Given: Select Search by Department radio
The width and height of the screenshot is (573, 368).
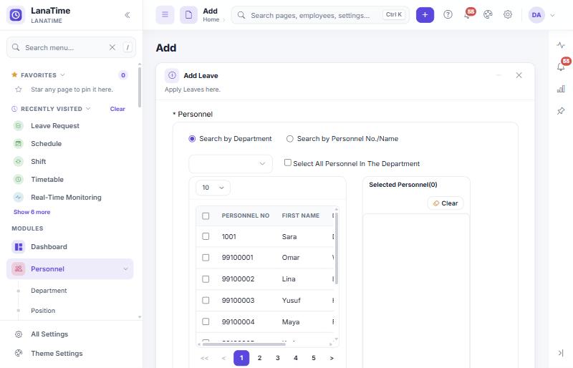Looking at the screenshot, I should [x=192, y=139].
